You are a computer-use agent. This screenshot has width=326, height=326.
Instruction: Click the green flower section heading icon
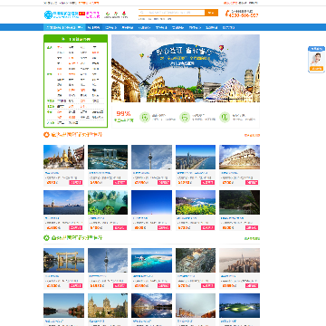46,238
